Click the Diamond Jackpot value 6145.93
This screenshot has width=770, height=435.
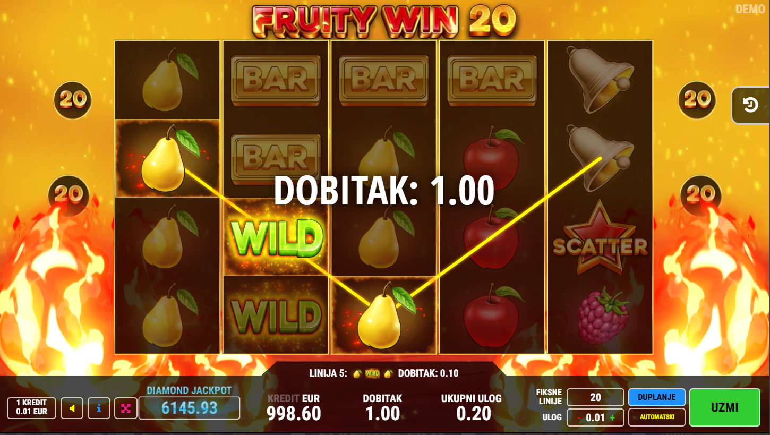pyautogui.click(x=189, y=408)
